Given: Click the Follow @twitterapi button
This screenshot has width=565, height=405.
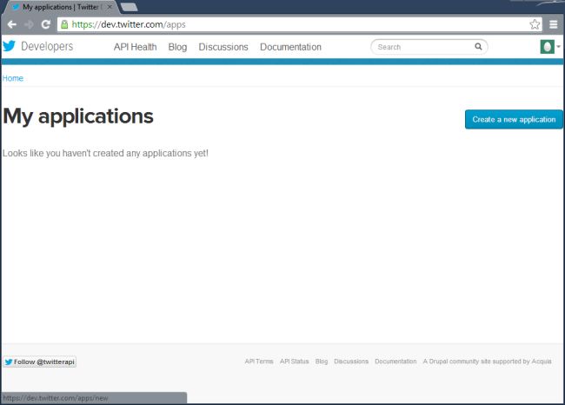Looking at the screenshot, I should [x=40, y=362].
